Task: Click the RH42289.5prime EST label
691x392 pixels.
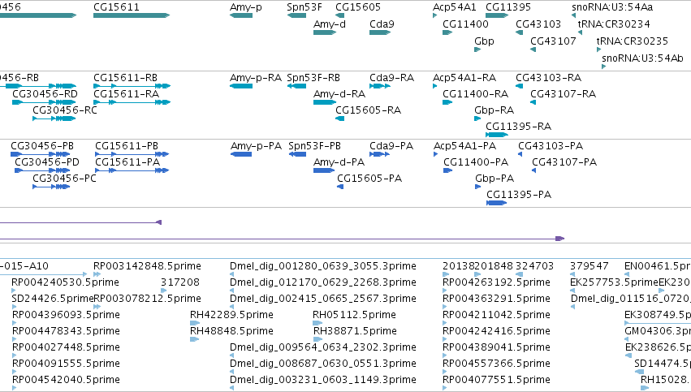Action: (x=231, y=315)
